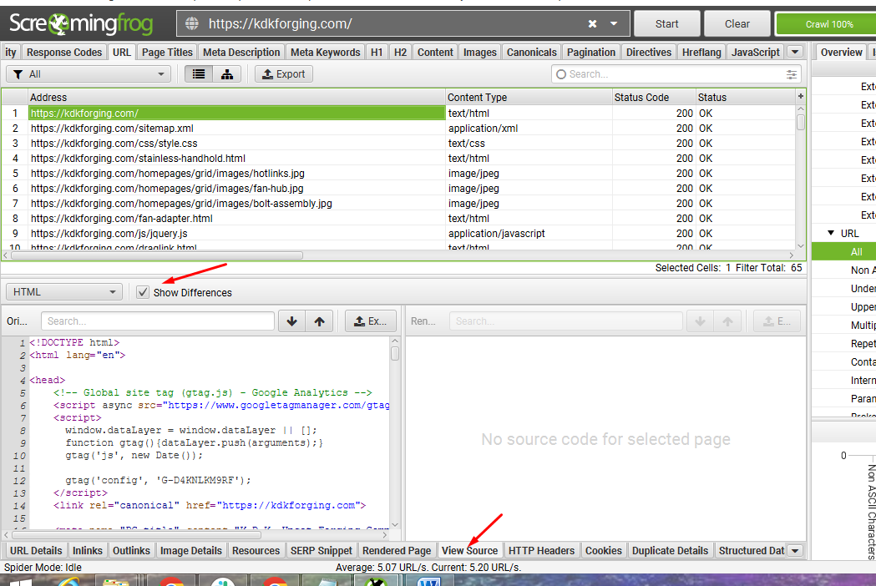Switch to tree view icon
876x586 pixels.
227,73
